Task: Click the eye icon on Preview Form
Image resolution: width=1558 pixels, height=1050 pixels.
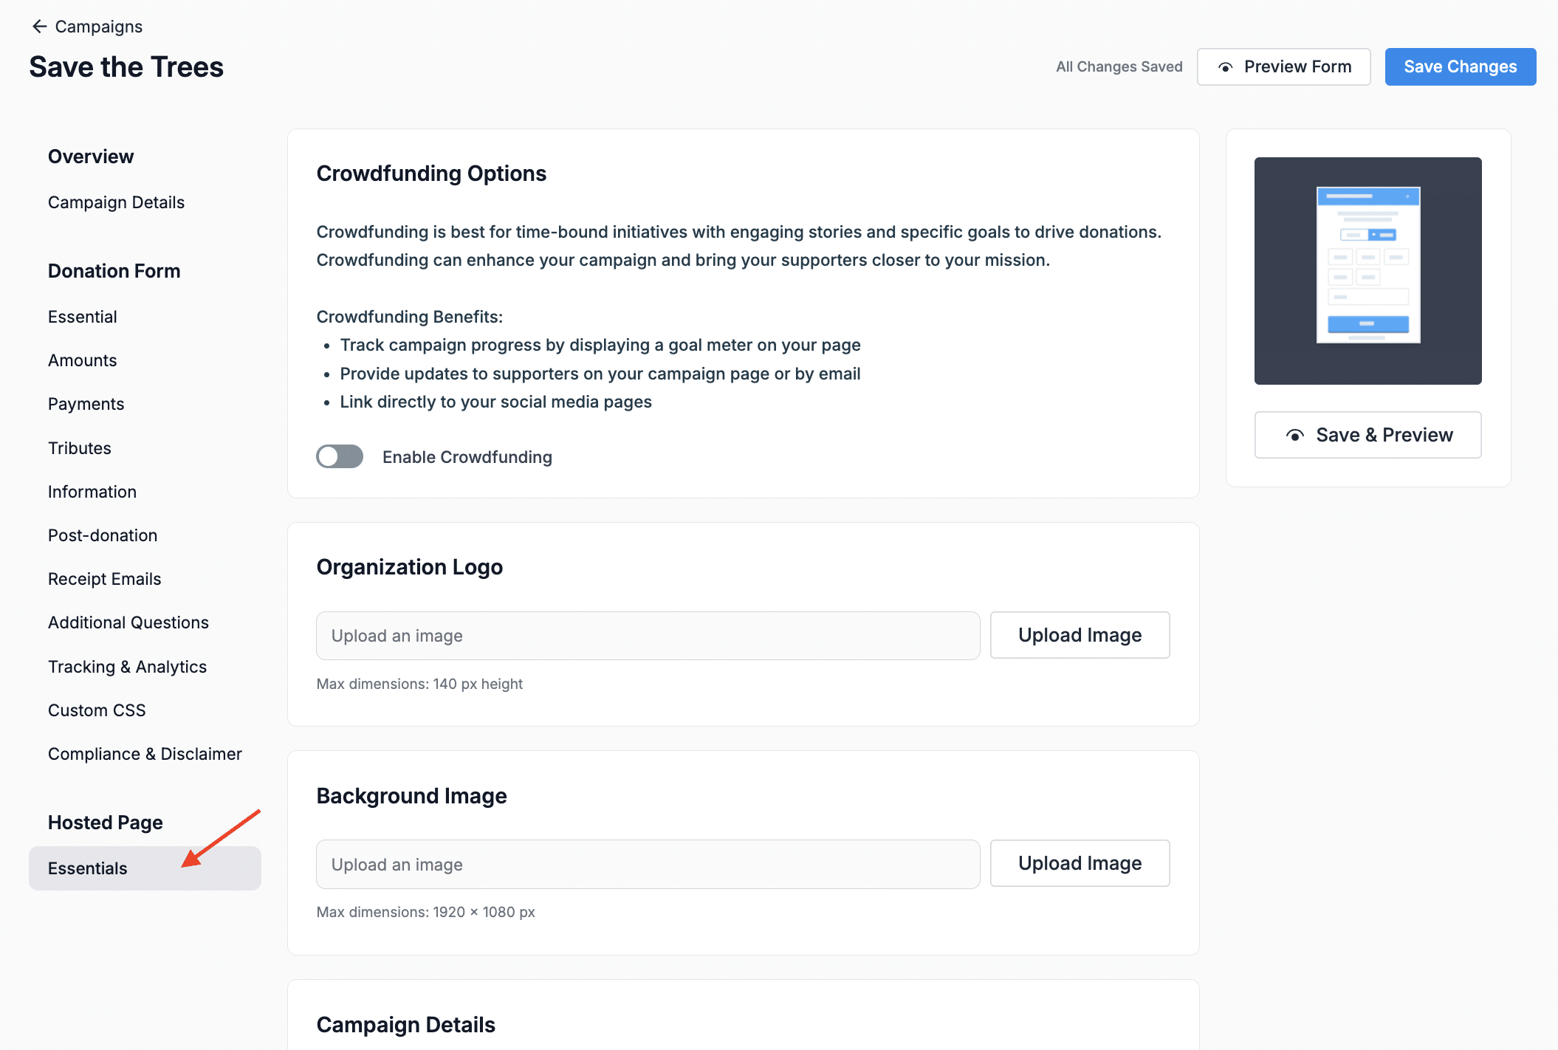Action: coord(1226,66)
